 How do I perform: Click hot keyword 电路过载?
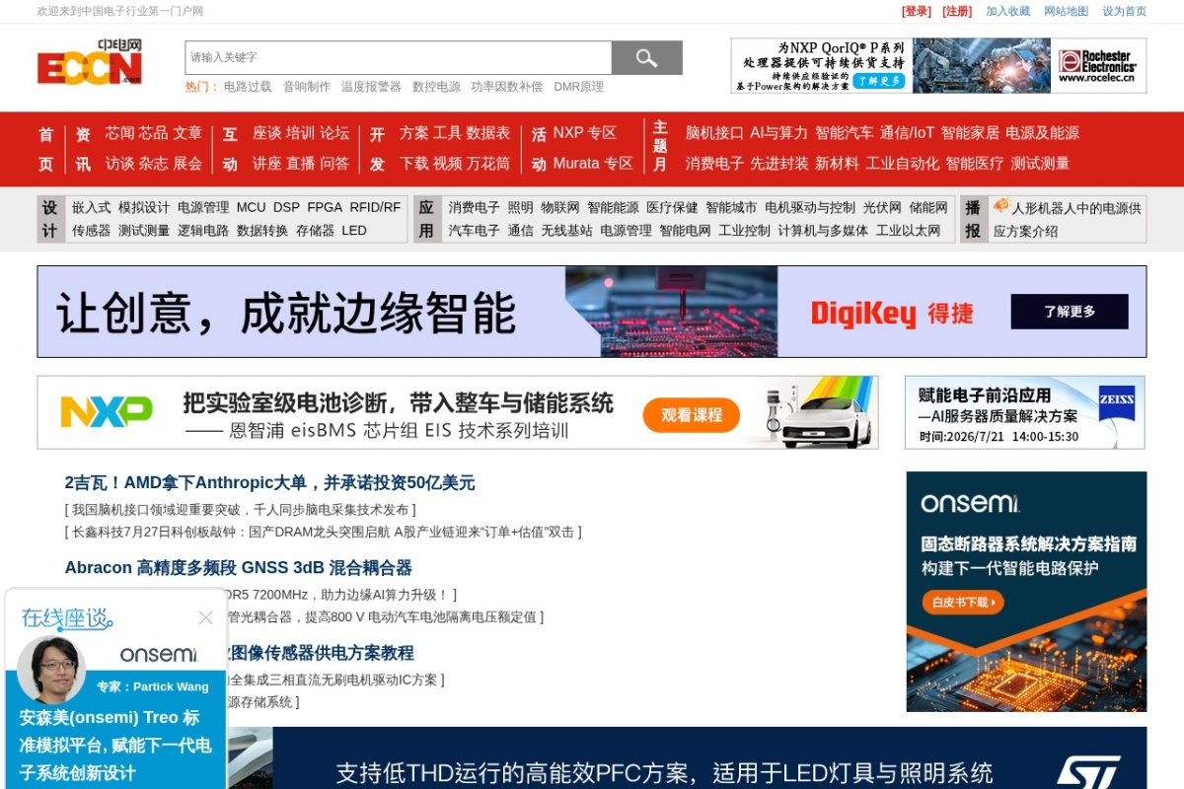248,87
